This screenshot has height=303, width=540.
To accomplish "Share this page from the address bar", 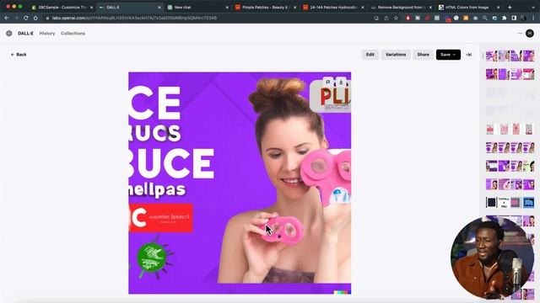I will coord(386,18).
